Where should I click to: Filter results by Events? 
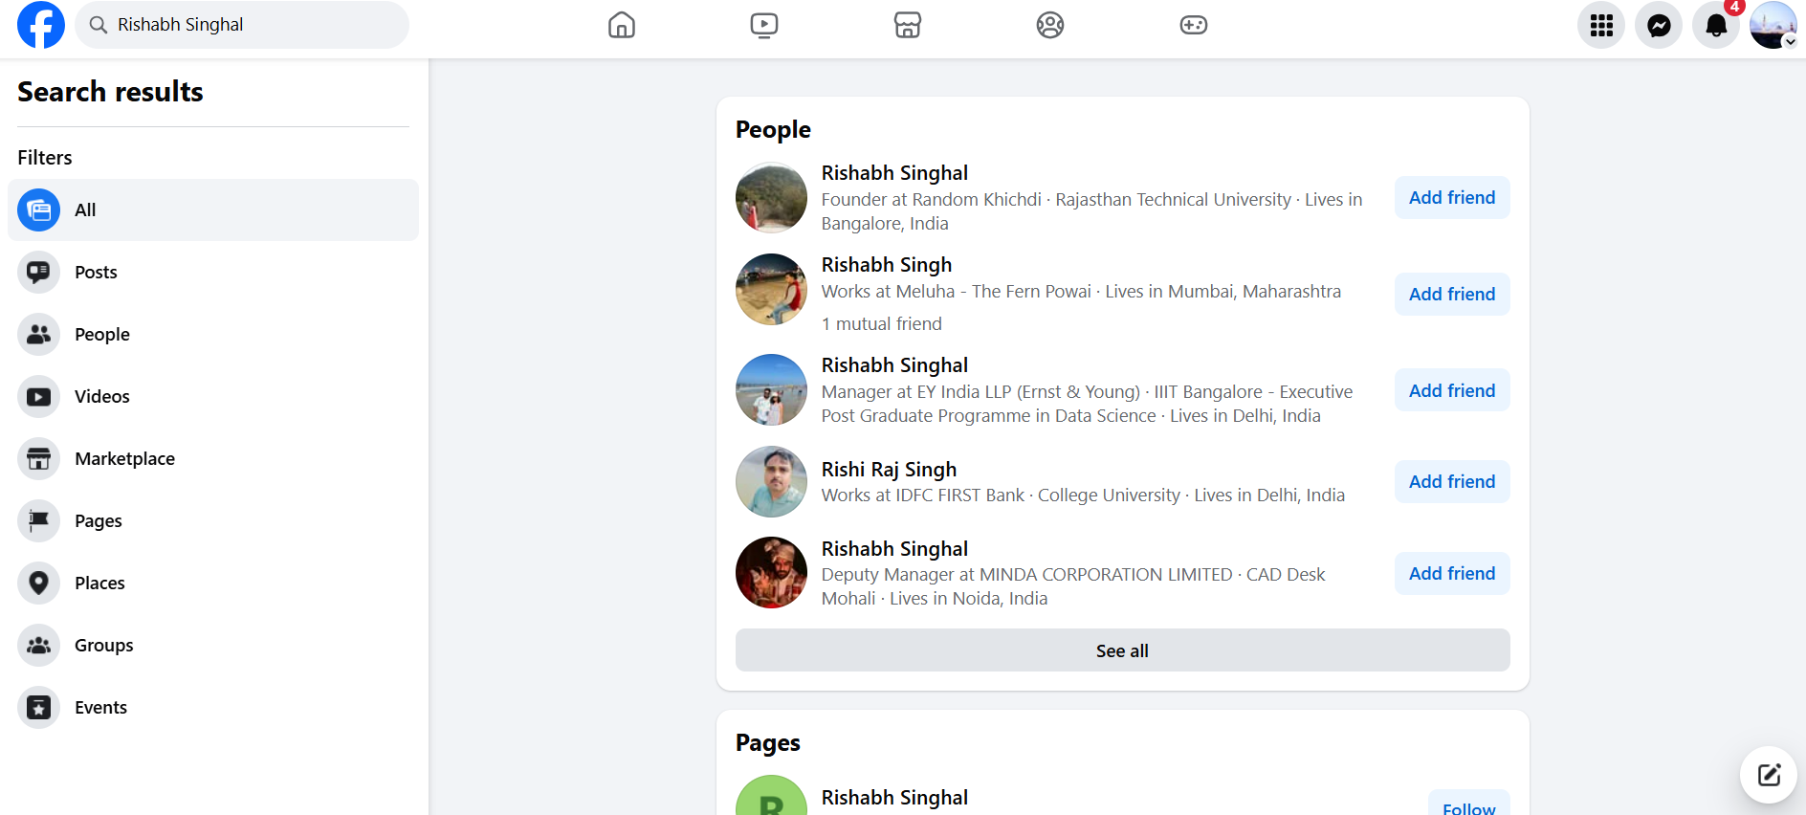coord(100,708)
